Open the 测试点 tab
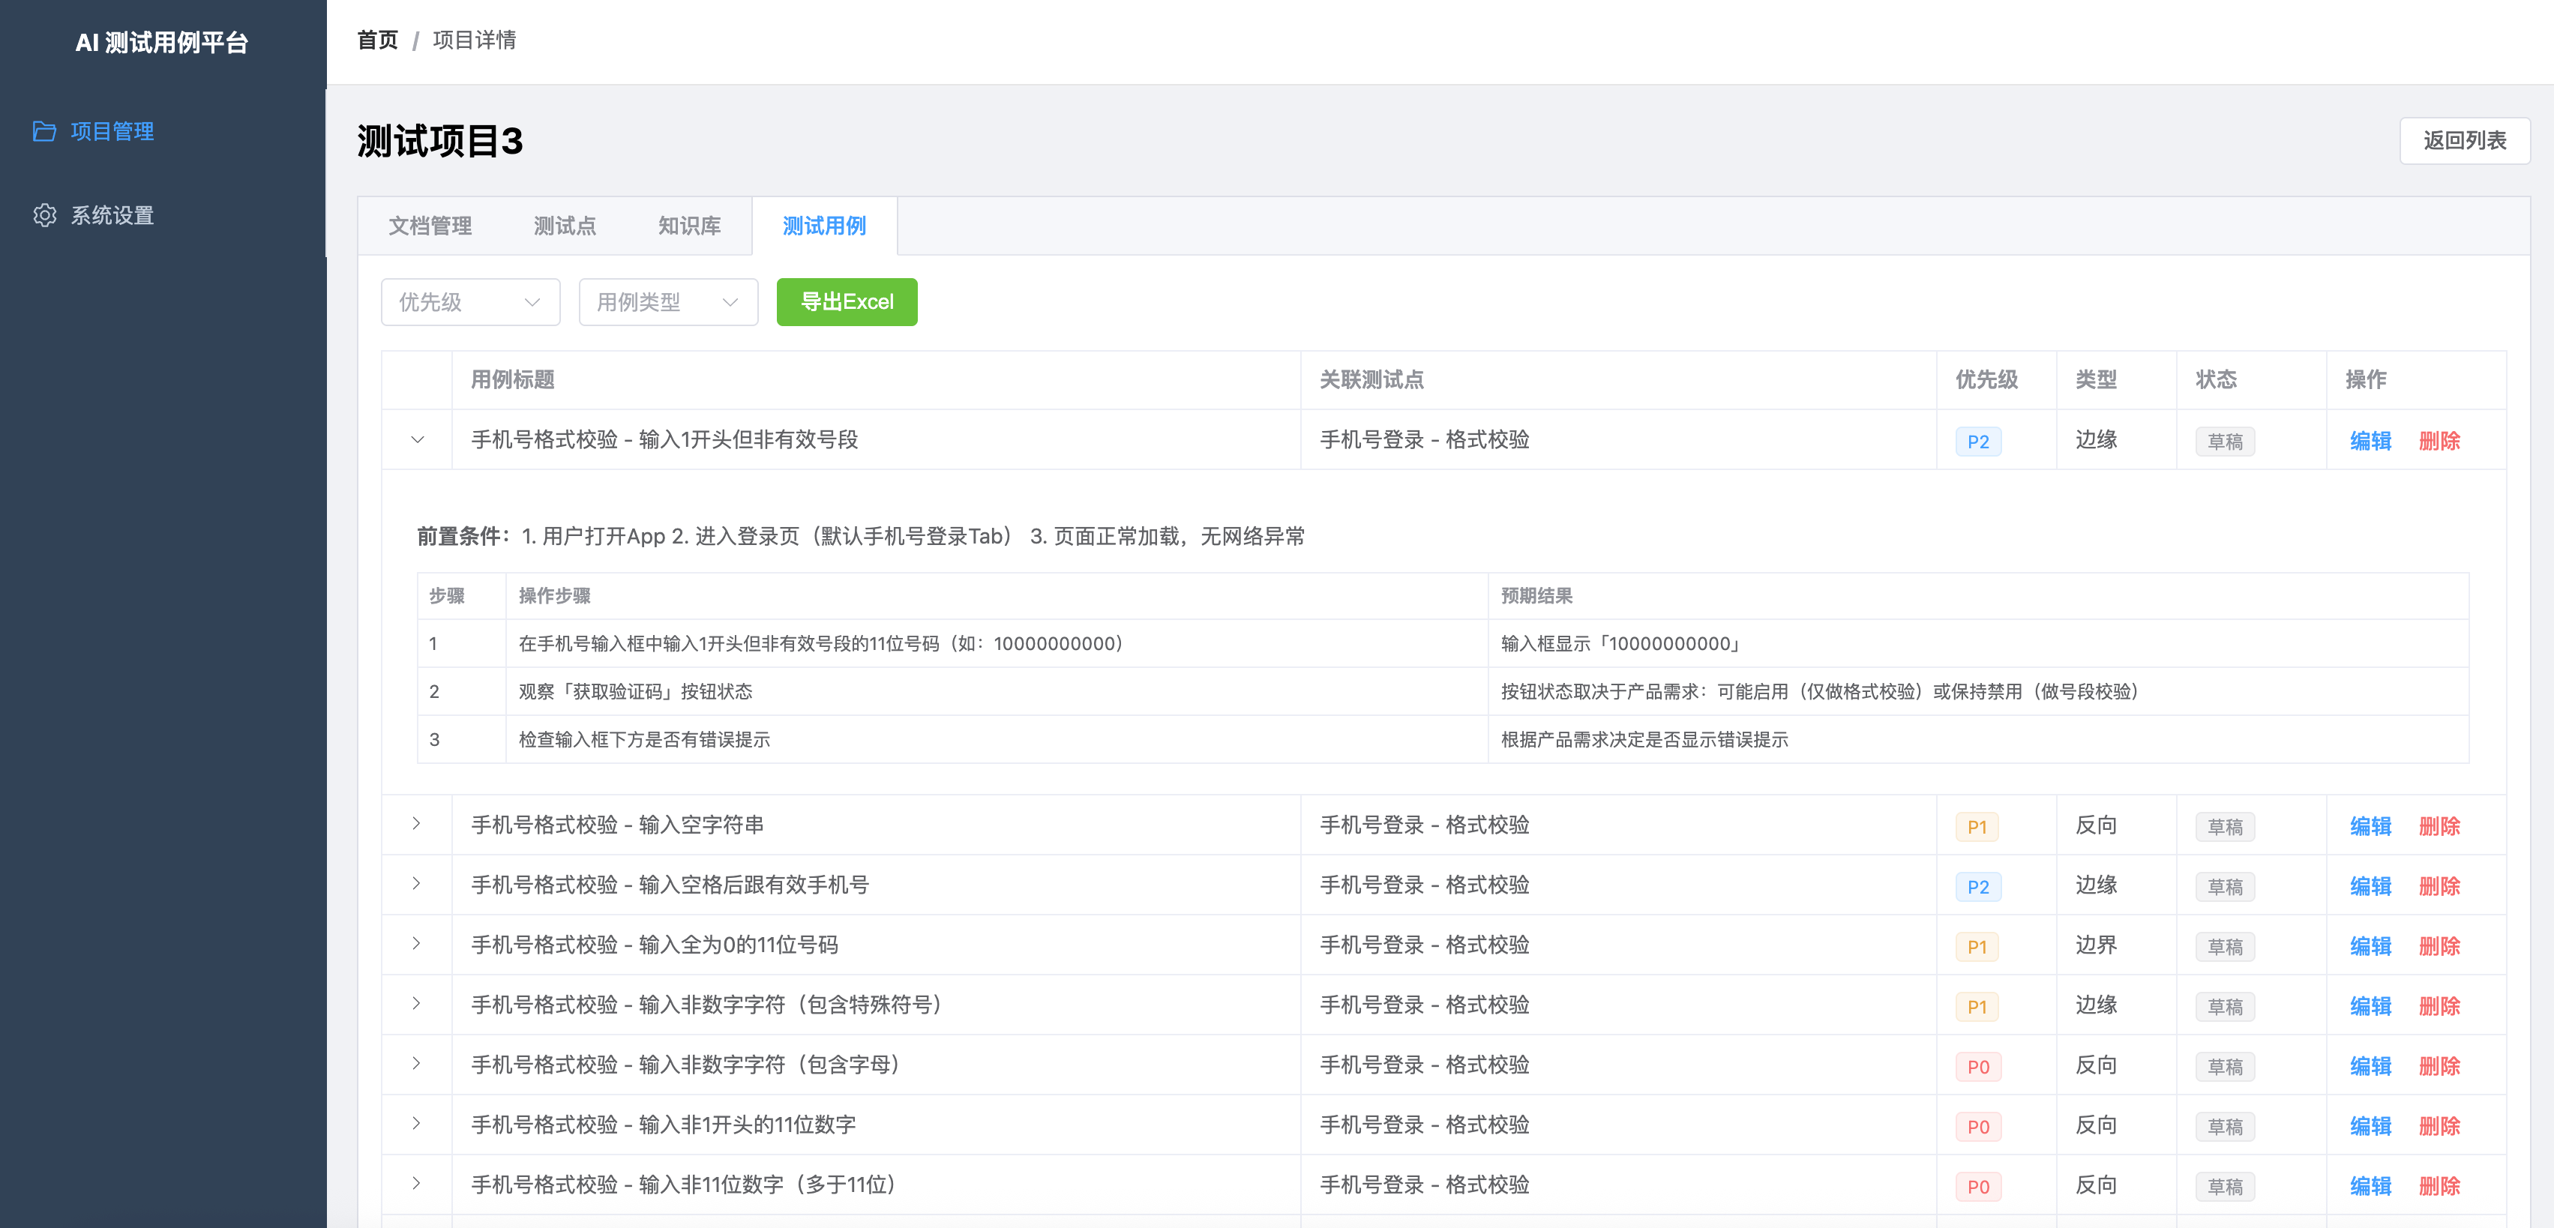This screenshot has width=2554, height=1228. 564,226
